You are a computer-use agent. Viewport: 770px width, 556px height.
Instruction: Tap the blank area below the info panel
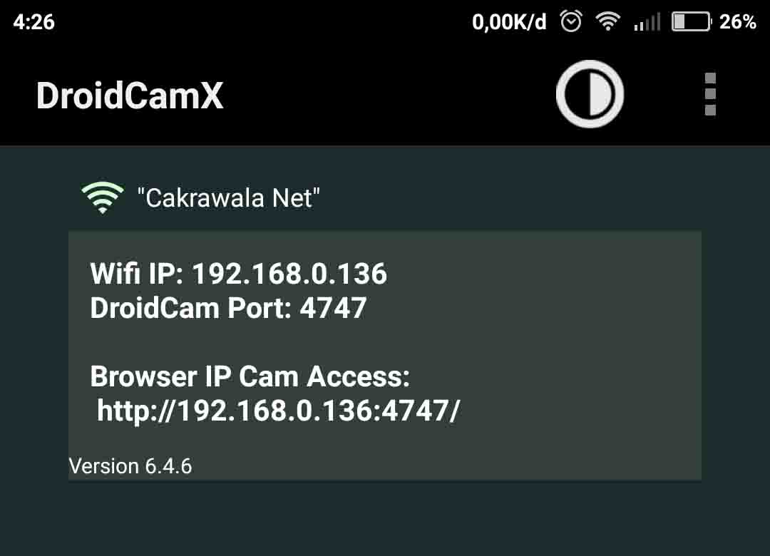point(385,518)
